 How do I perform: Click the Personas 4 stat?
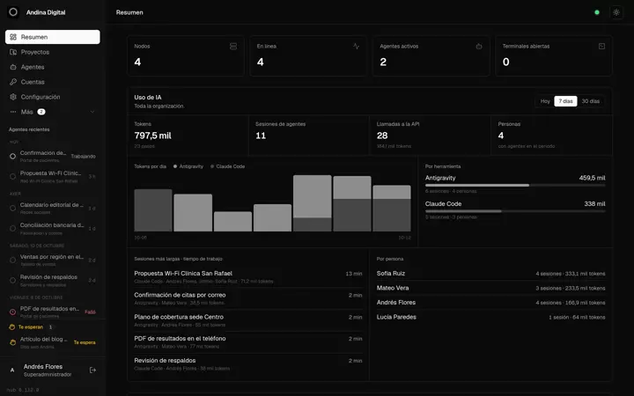tap(551, 136)
